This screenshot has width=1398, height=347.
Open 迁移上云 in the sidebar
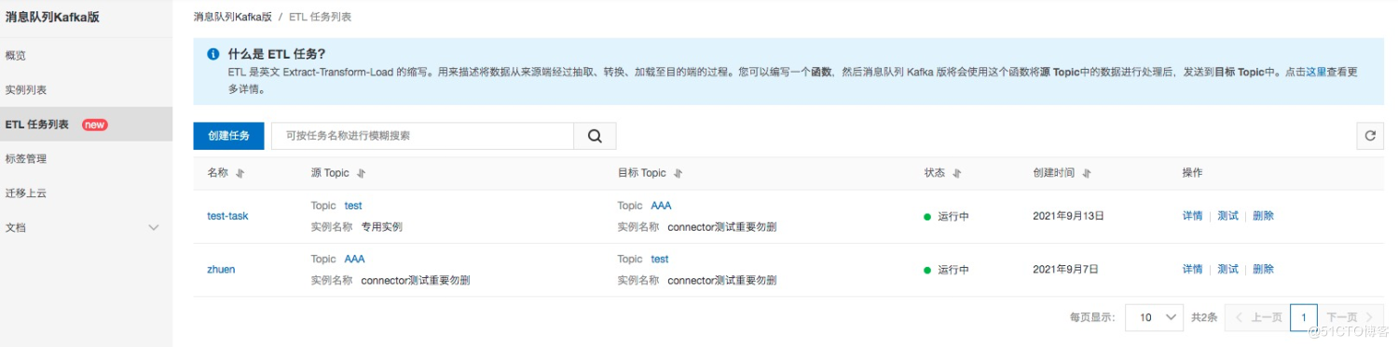click(x=26, y=194)
